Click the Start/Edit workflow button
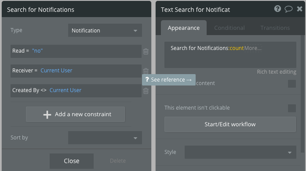 click(x=230, y=125)
